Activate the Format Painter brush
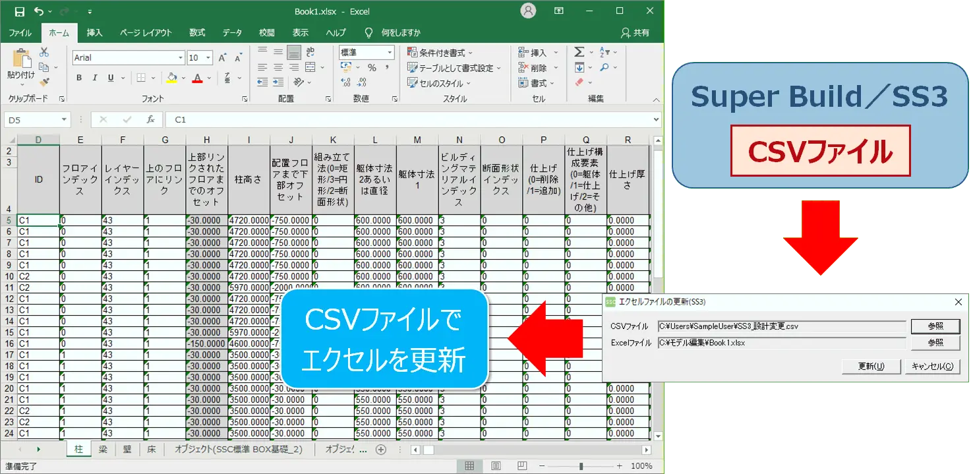This screenshot has height=474, width=973. pyautogui.click(x=44, y=82)
